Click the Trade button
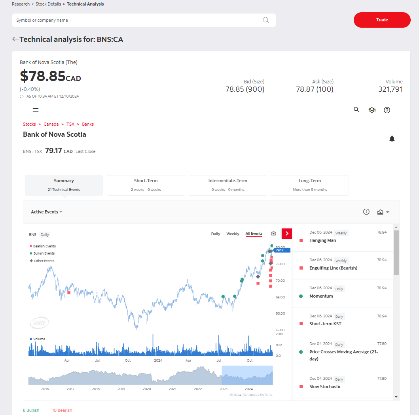This screenshot has width=419, height=415. pos(382,20)
